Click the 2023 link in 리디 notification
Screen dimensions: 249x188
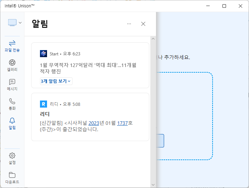94,123
